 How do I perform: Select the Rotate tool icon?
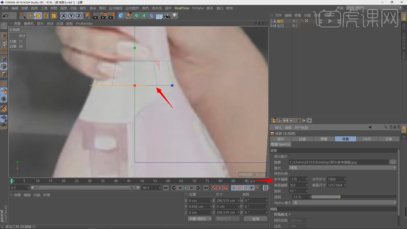click(x=46, y=16)
